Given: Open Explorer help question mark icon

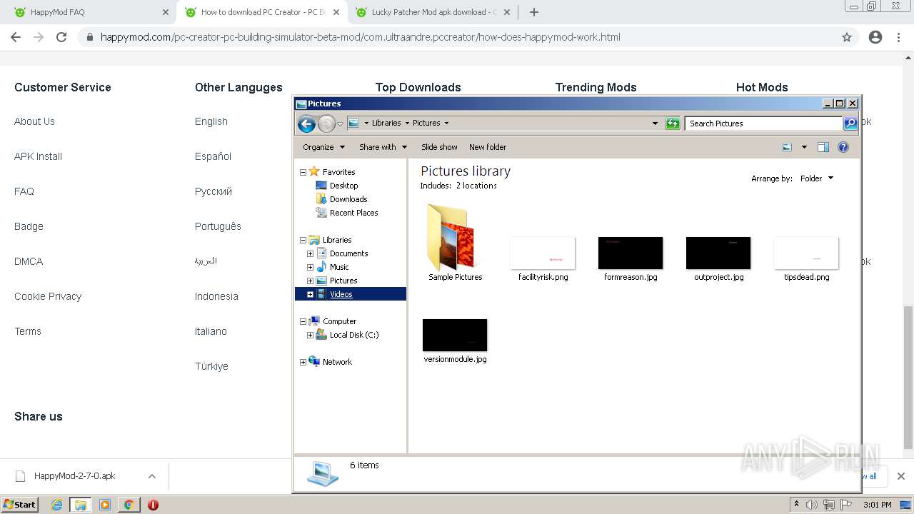Looking at the screenshot, I should pos(843,147).
